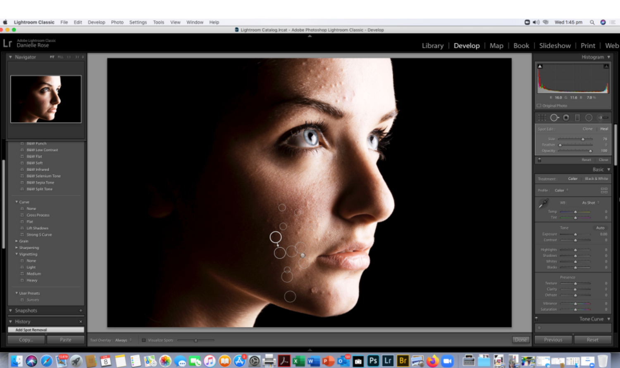Toggle the Tone Curve panel switch
The height and width of the screenshot is (368, 620).
click(x=537, y=318)
